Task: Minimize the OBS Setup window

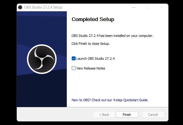Action: pos(134,8)
